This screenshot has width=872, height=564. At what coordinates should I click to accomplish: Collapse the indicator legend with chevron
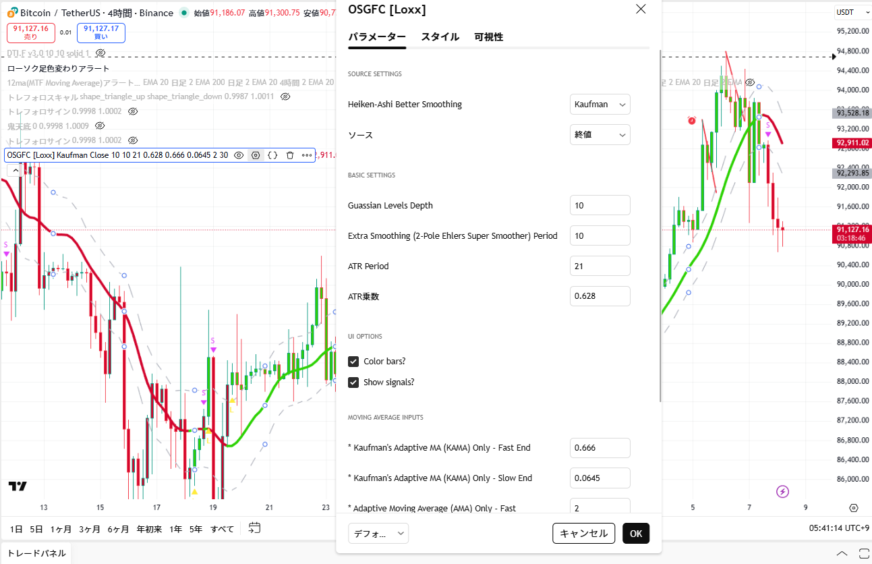coord(16,171)
